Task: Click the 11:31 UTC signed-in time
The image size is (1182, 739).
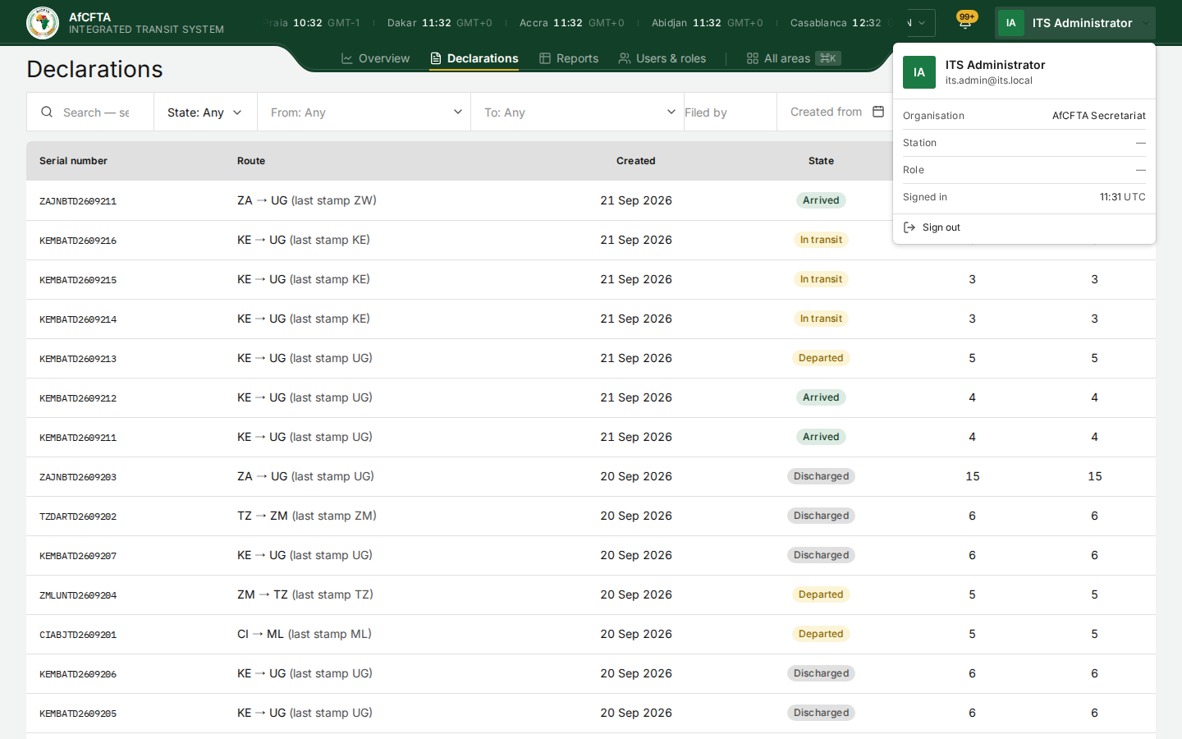Action: coord(1122,197)
